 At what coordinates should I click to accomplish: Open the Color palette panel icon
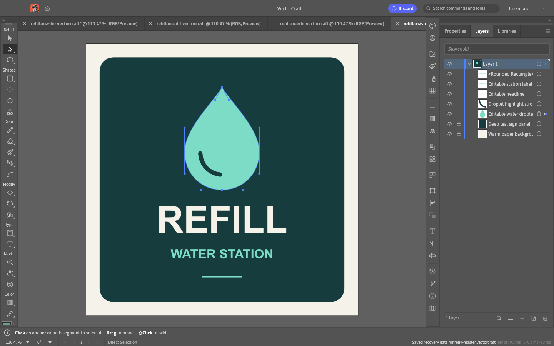[x=432, y=26]
